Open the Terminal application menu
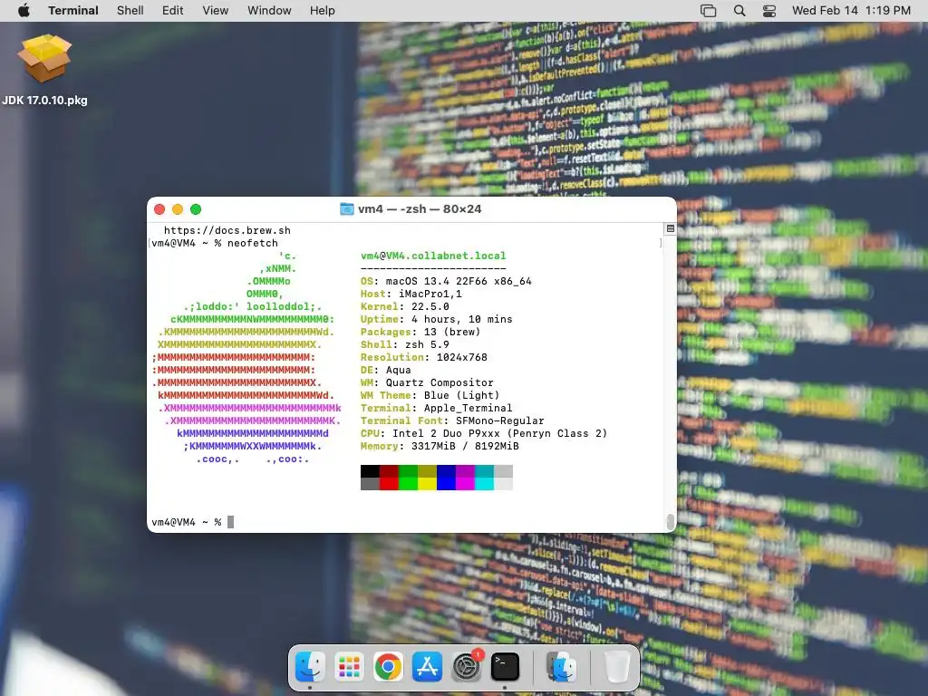This screenshot has height=696, width=928. tap(73, 11)
